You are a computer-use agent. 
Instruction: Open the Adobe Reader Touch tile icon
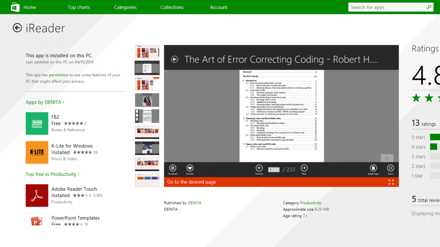coord(37,196)
